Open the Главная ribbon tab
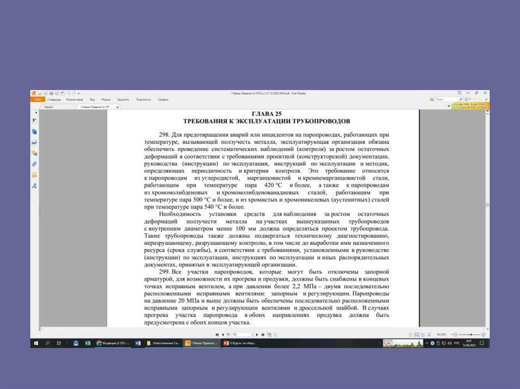Screen dimensions: 520x389 (54, 99)
